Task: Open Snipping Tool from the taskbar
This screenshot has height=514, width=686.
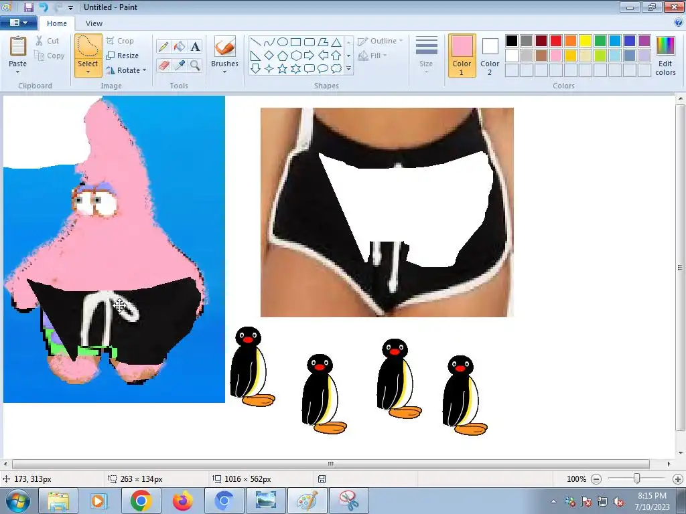Action: point(349,501)
